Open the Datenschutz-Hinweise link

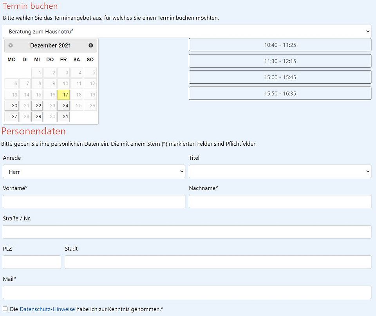pyautogui.click(x=47, y=309)
